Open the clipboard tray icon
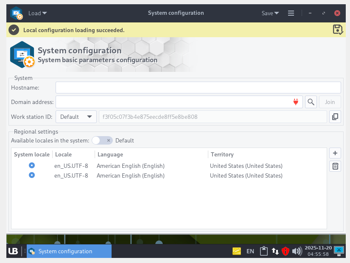Screen dimensions: 350x263 click(263, 251)
